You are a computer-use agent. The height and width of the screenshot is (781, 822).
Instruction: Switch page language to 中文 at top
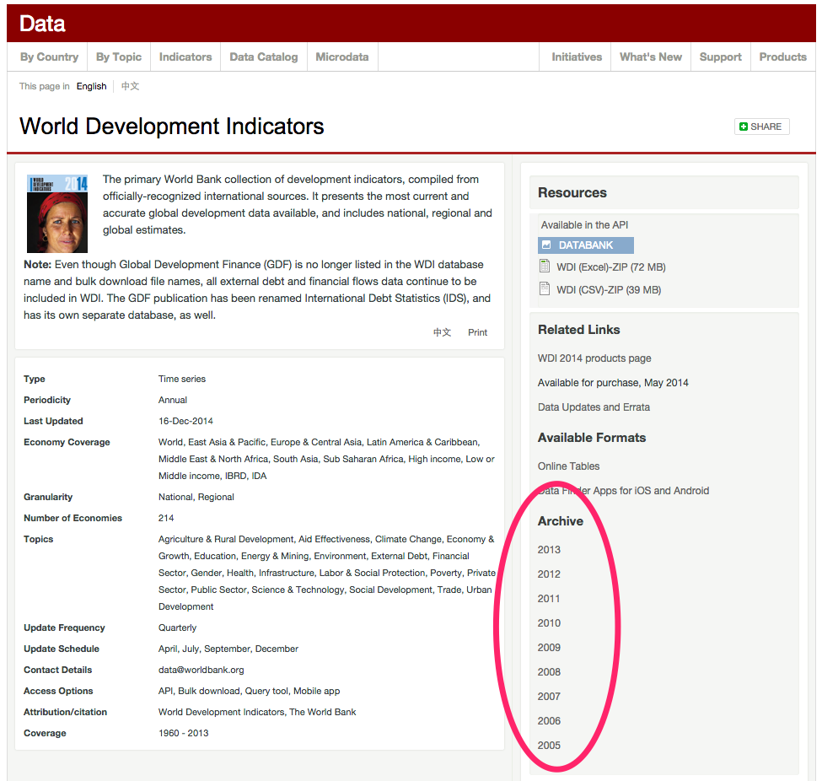130,86
